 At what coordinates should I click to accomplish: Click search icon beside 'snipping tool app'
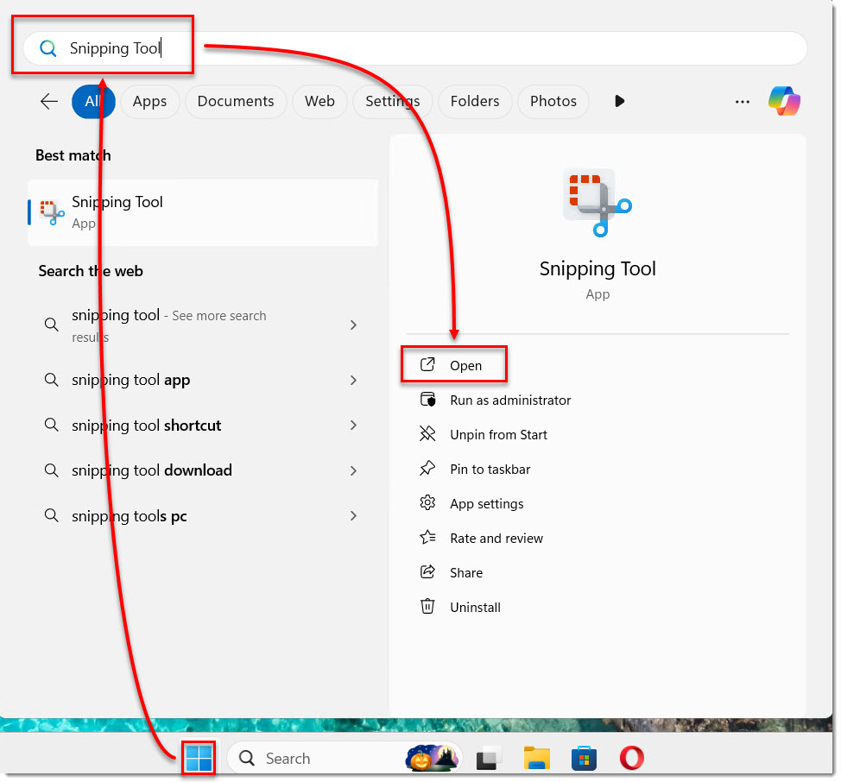coord(52,380)
